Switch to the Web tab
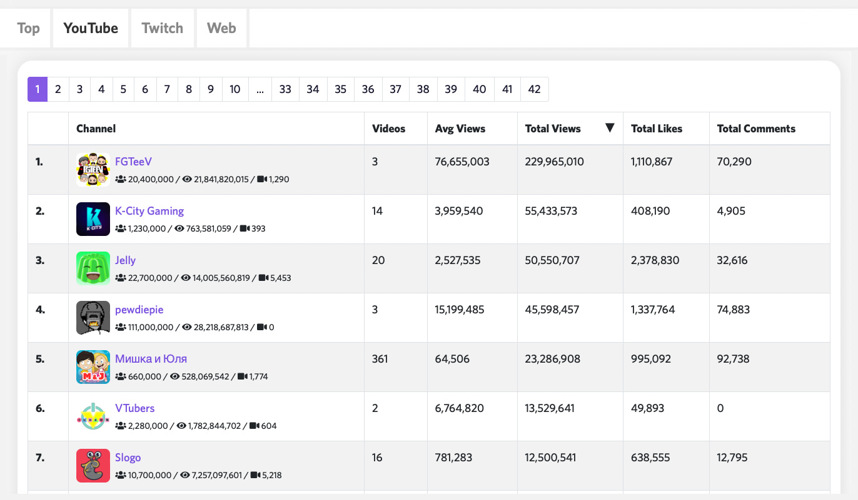Viewport: 858px width, 500px height. point(221,27)
